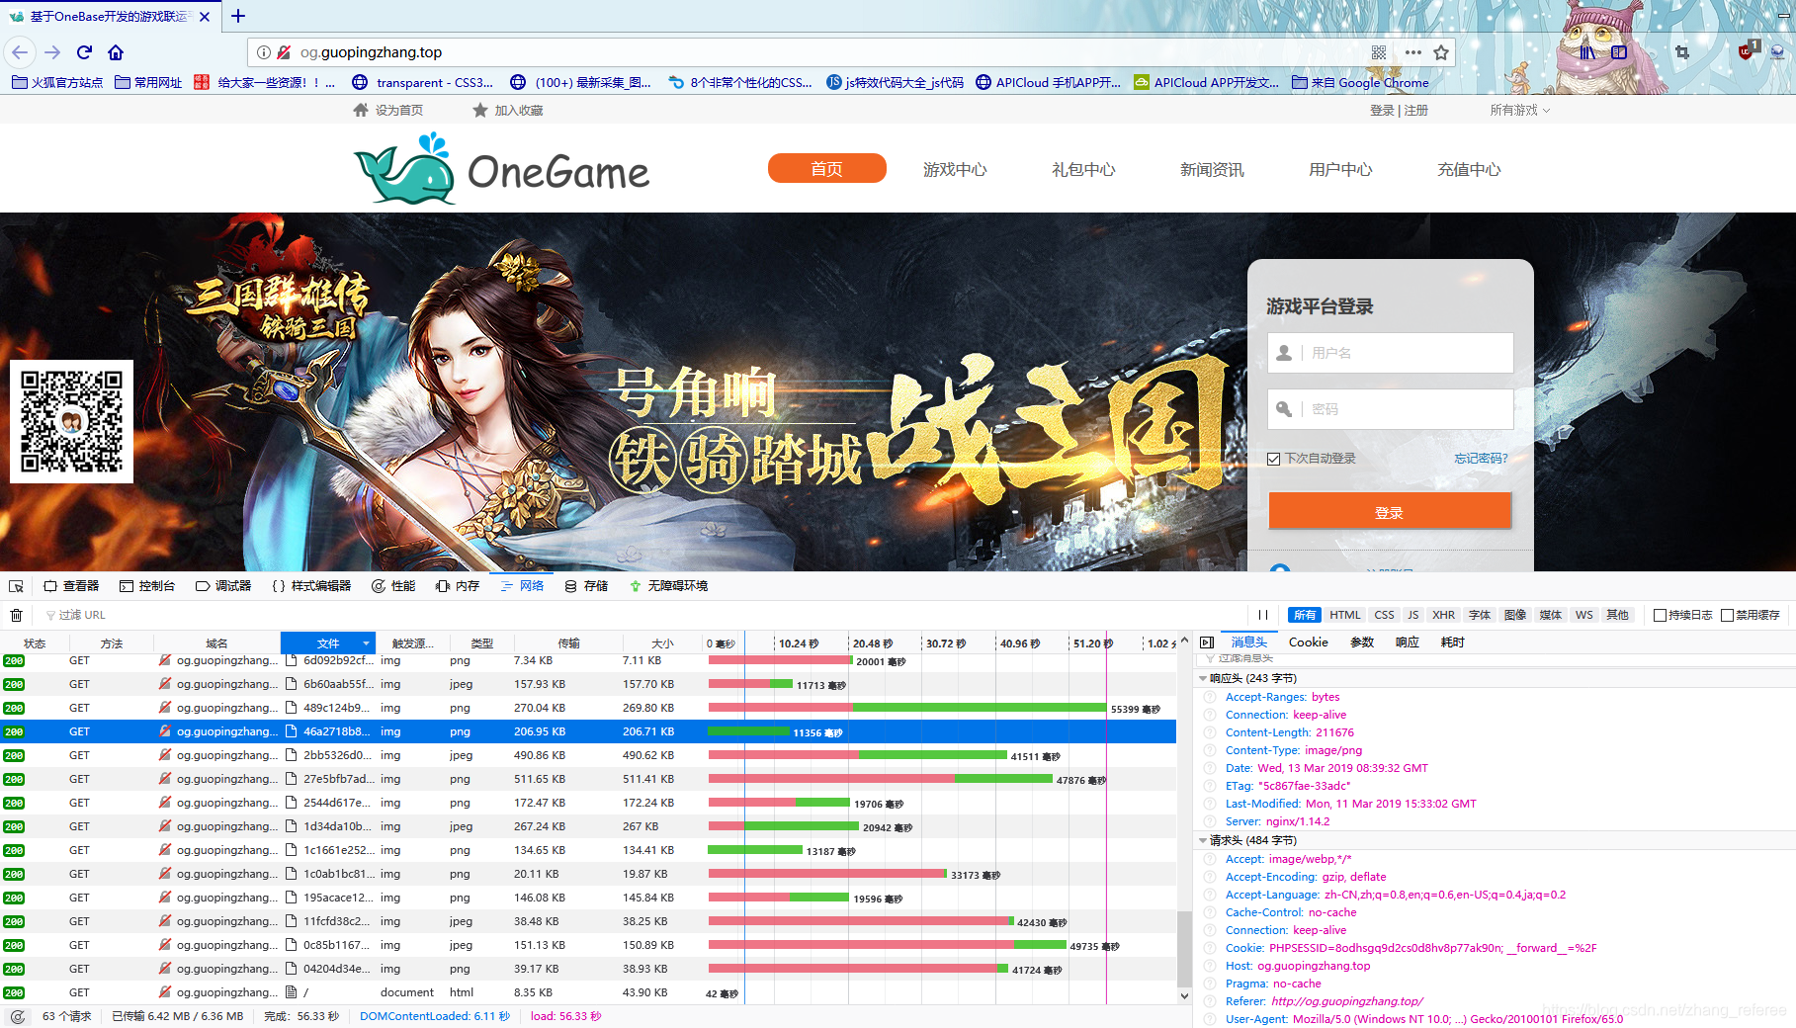Open the QR code icon in address bar
This screenshot has height=1028, width=1796.
click(x=1379, y=52)
